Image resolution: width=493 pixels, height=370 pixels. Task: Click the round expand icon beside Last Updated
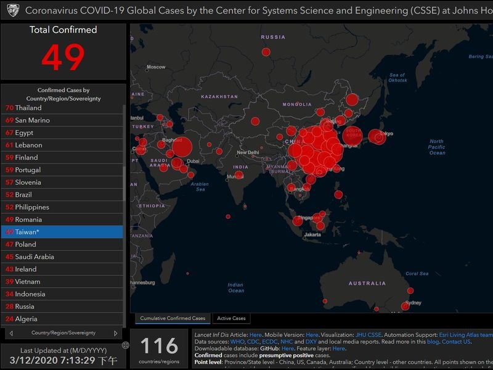(x=125, y=345)
